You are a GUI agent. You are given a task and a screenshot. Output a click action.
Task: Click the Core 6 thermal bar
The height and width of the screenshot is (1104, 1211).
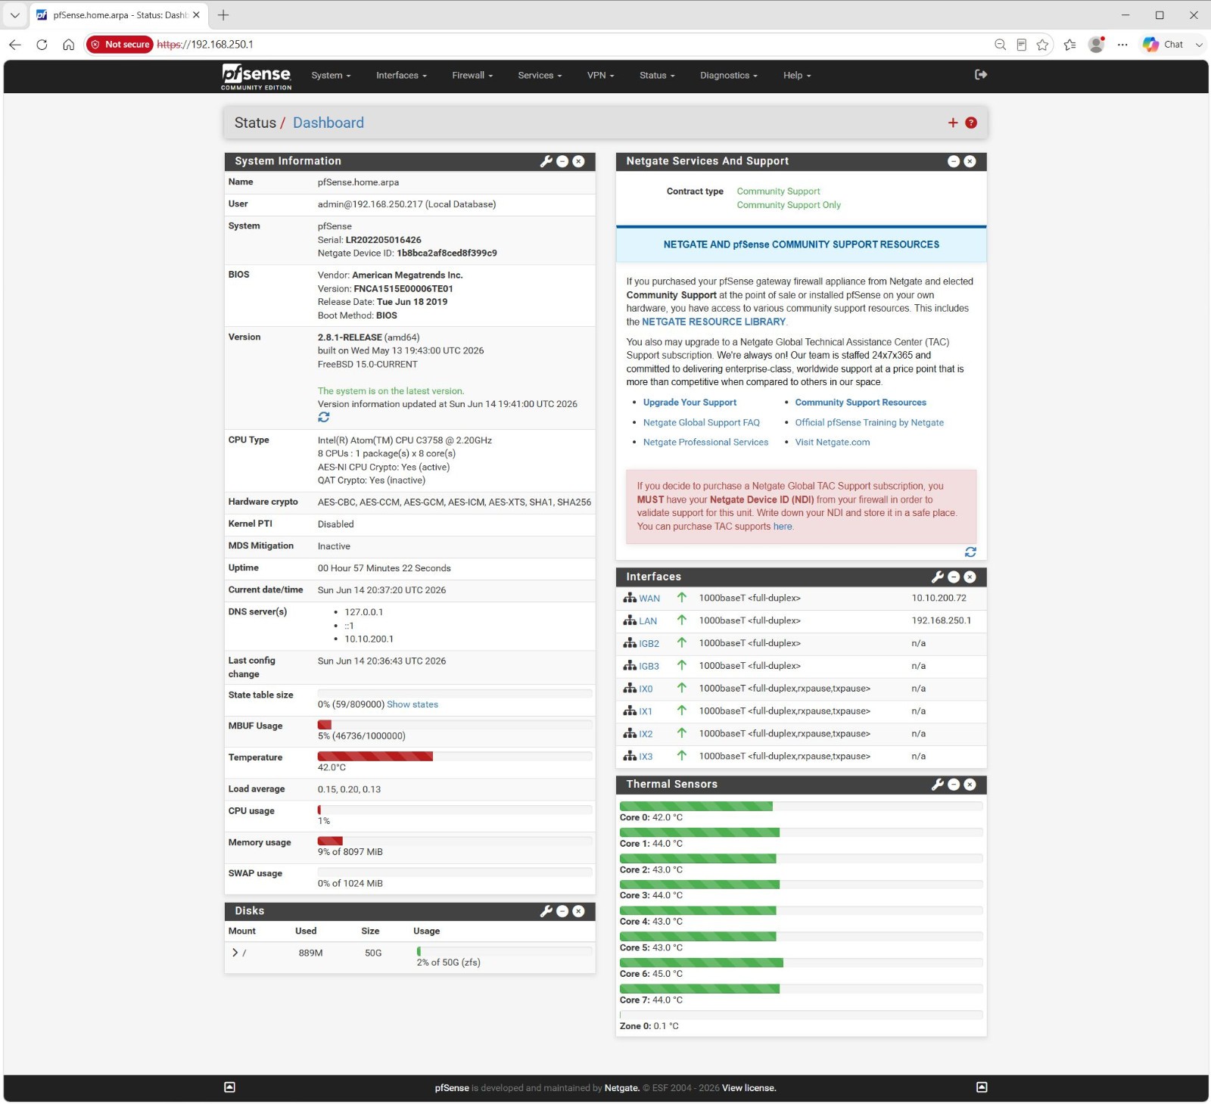(x=801, y=963)
